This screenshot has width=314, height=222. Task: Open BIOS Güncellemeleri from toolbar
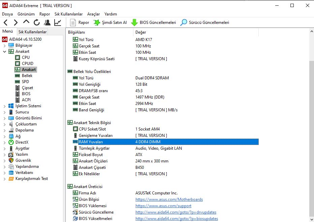coord(153,23)
